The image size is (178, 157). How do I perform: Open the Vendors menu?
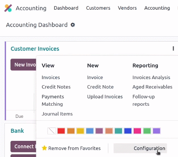coord(127,8)
